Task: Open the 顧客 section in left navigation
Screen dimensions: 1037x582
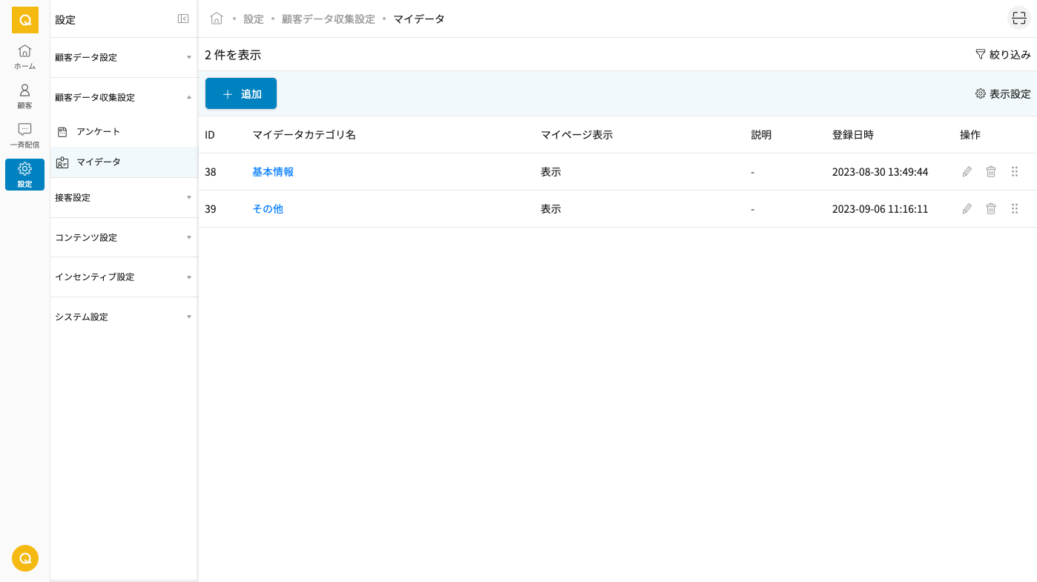Action: (24, 96)
